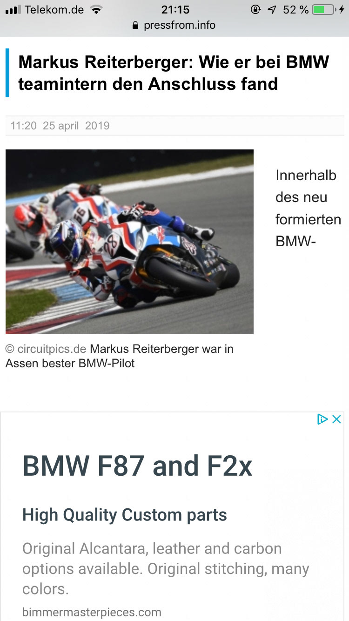Screen dimensions: 349x621
Task: Tap the charging bolt icon
Action: click(342, 10)
